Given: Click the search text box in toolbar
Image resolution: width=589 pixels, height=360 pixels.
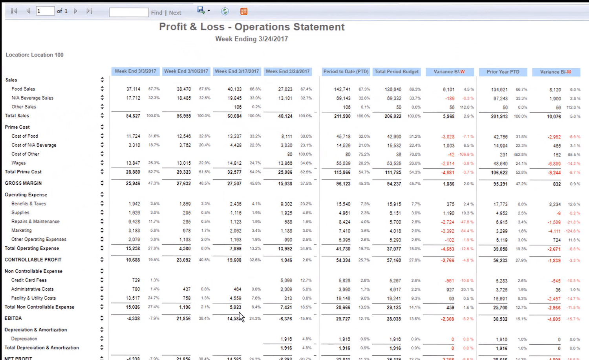Looking at the screenshot, I should tap(128, 12).
